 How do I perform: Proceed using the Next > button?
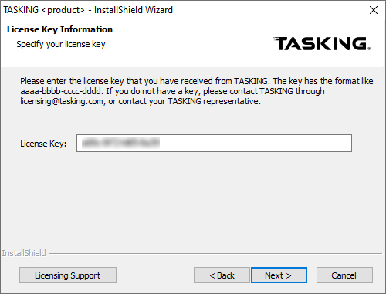pos(279,275)
